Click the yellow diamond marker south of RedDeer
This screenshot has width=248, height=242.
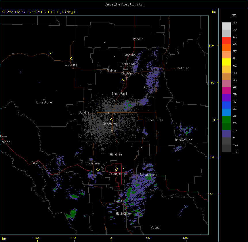click(122, 81)
